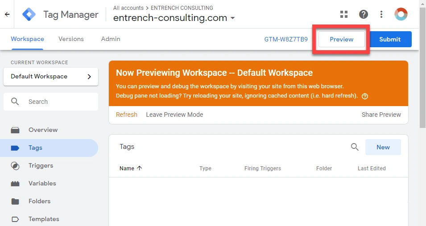Open the Admin tab
This screenshot has width=426, height=226.
(111, 39)
